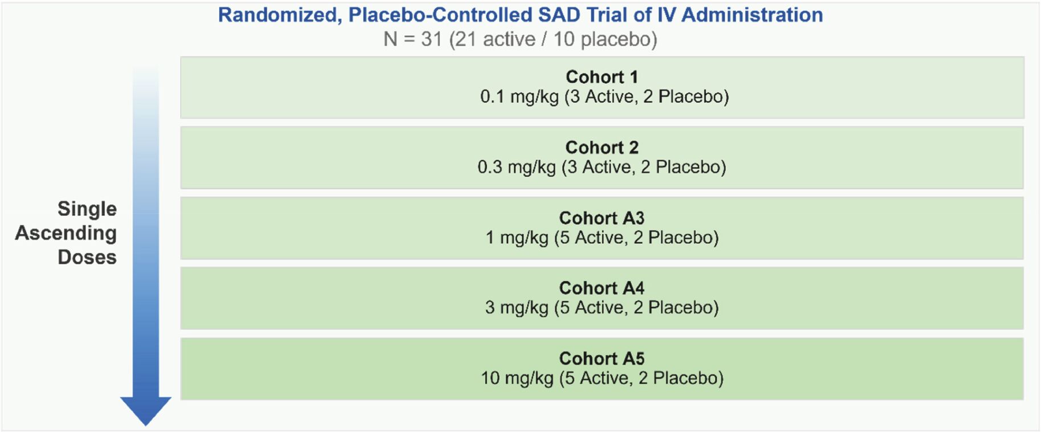Image resolution: width=1041 pixels, height=432 pixels.
Task: Click the faded top of the gradient arrow shaft
Action: [145, 77]
